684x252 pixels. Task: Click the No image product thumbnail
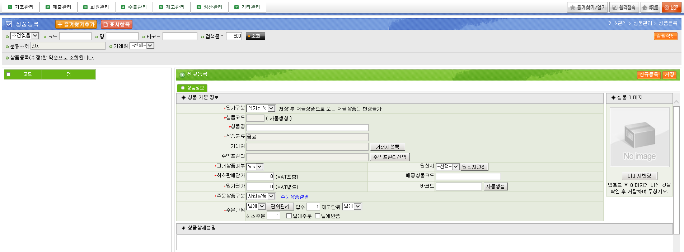pos(639,137)
